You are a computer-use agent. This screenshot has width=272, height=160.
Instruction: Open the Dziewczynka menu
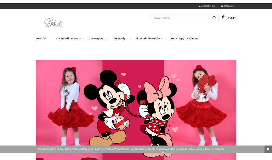point(96,38)
